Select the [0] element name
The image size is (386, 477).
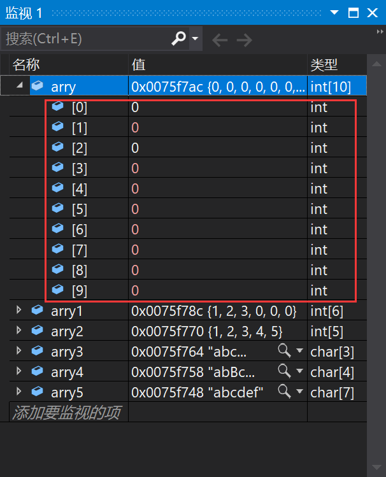(80, 108)
